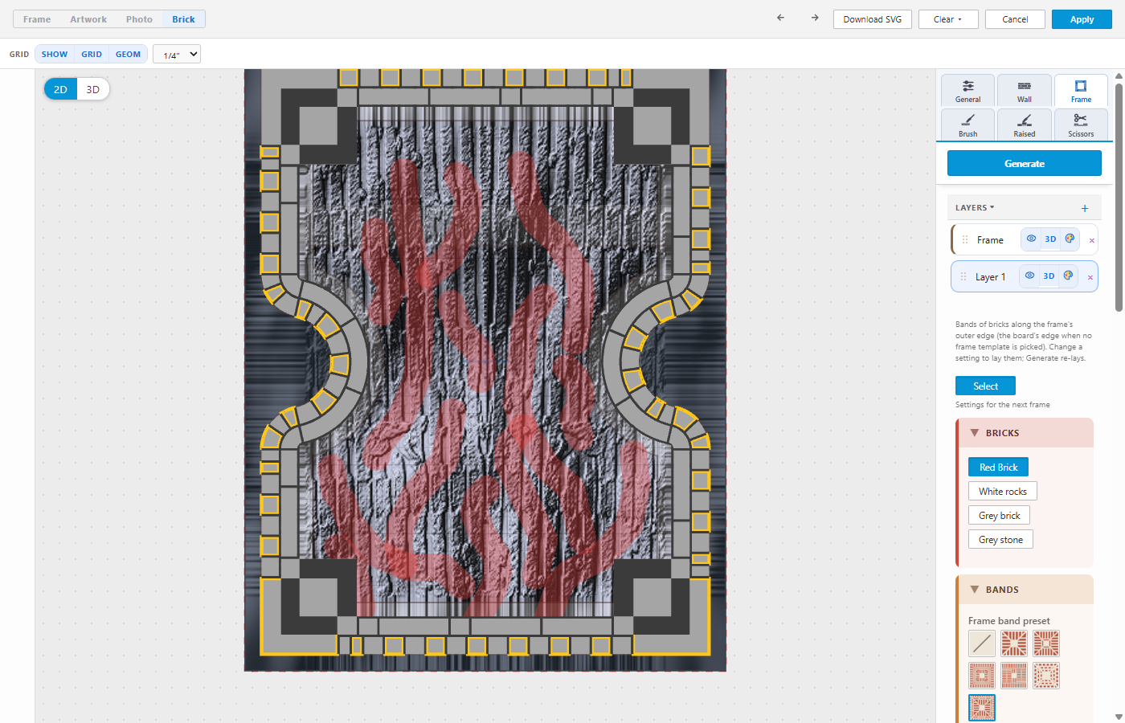Go to the Brick tab
1125x723 pixels.
[183, 19]
